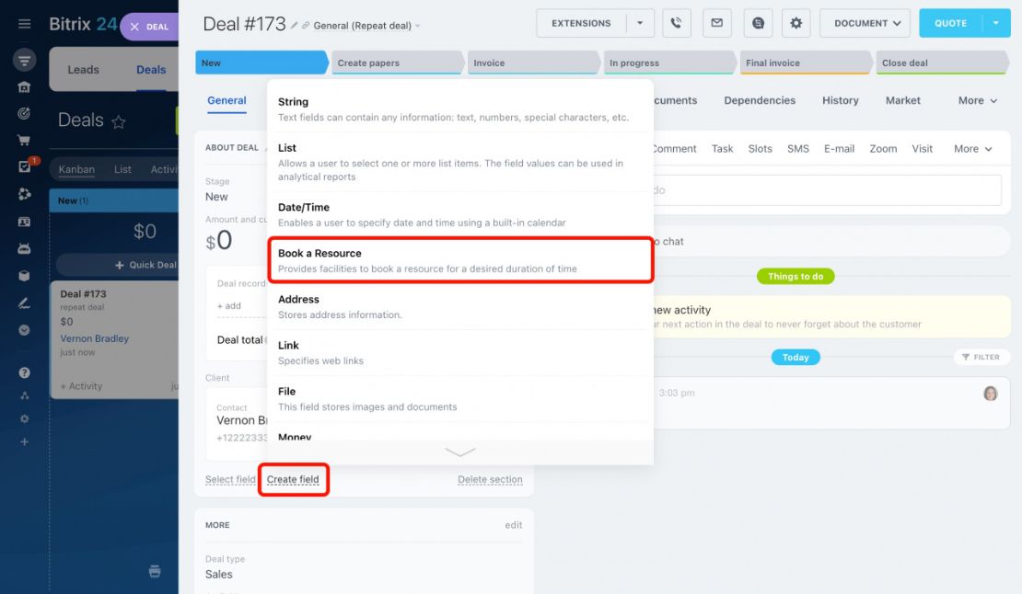Select the E-mail activity tab

pyautogui.click(x=839, y=149)
